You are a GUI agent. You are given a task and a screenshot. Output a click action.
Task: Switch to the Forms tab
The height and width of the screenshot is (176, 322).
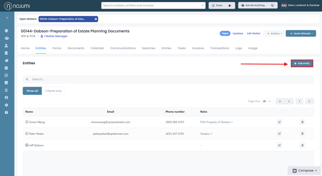(57, 48)
